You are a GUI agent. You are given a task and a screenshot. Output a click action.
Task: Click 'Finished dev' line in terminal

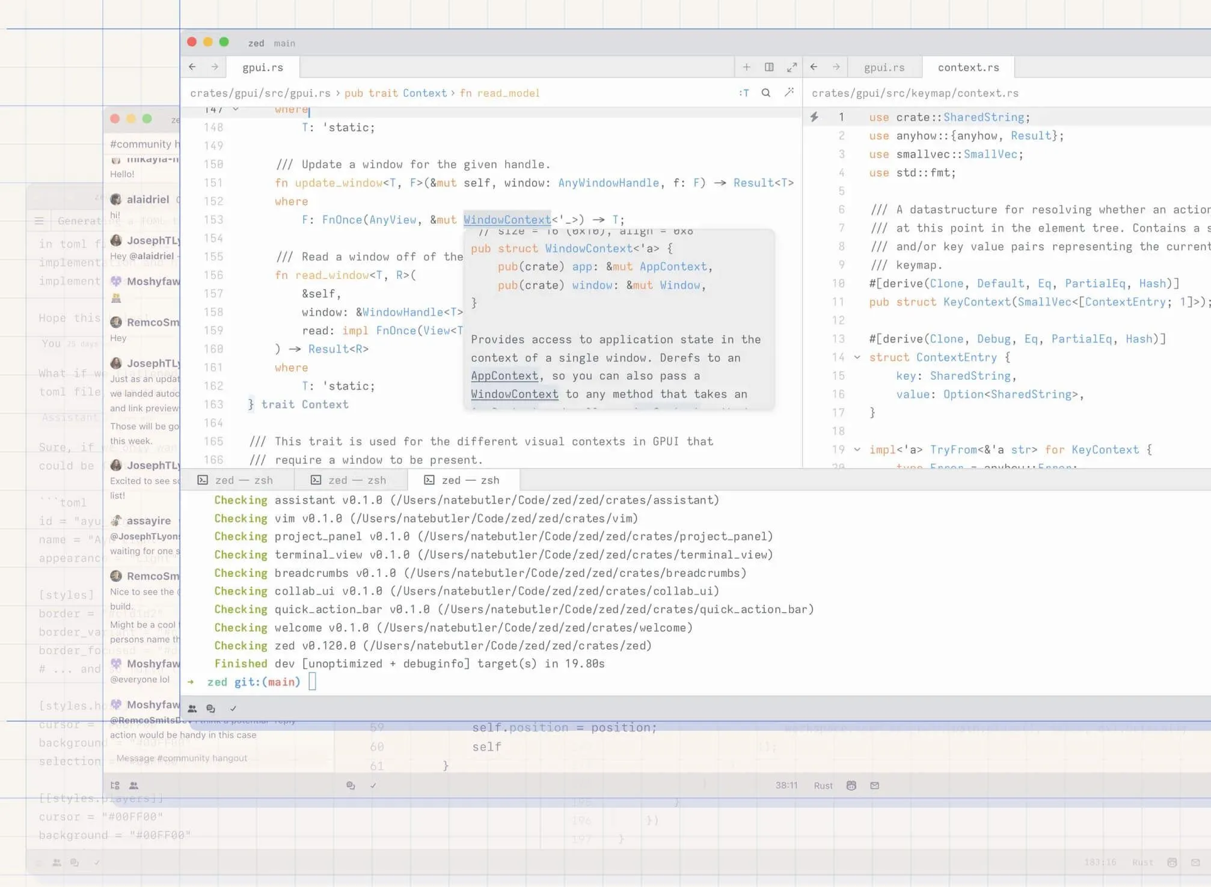click(x=409, y=663)
